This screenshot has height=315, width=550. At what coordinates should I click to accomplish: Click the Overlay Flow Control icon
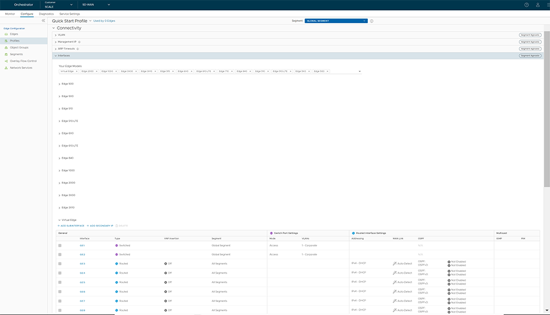(x=6, y=61)
